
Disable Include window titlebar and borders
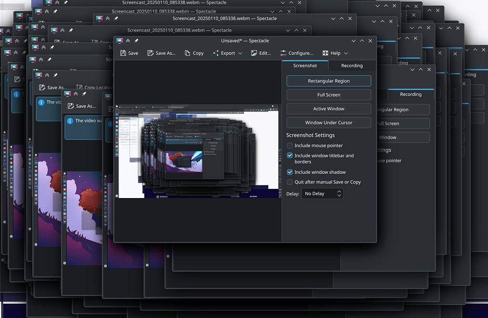coord(289,155)
